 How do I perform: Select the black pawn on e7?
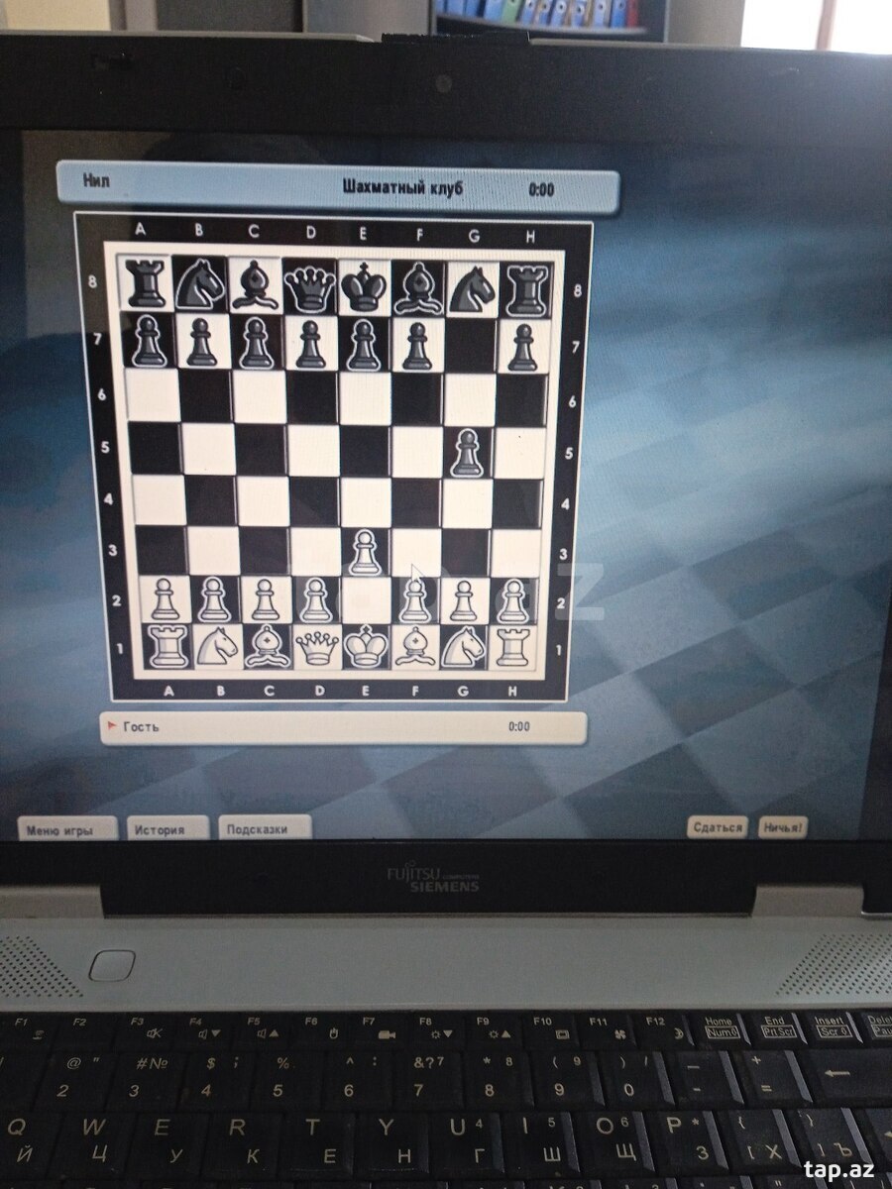click(365, 345)
